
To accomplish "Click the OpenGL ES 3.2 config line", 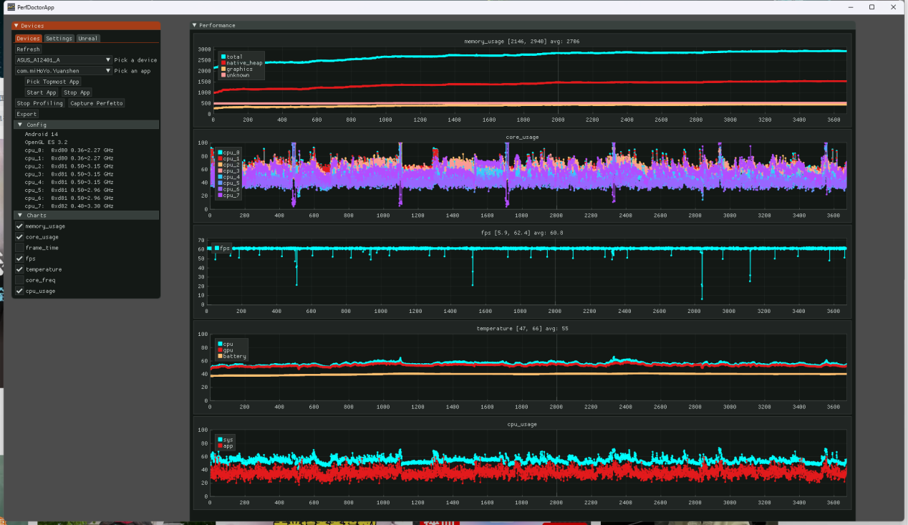I will 46,143.
